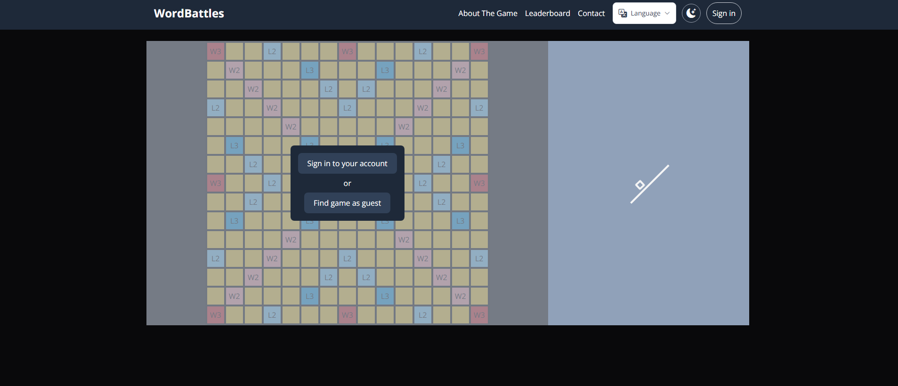Image resolution: width=898 pixels, height=386 pixels.
Task: Click the blank tile next to top-left W3
Action: [x=235, y=51]
